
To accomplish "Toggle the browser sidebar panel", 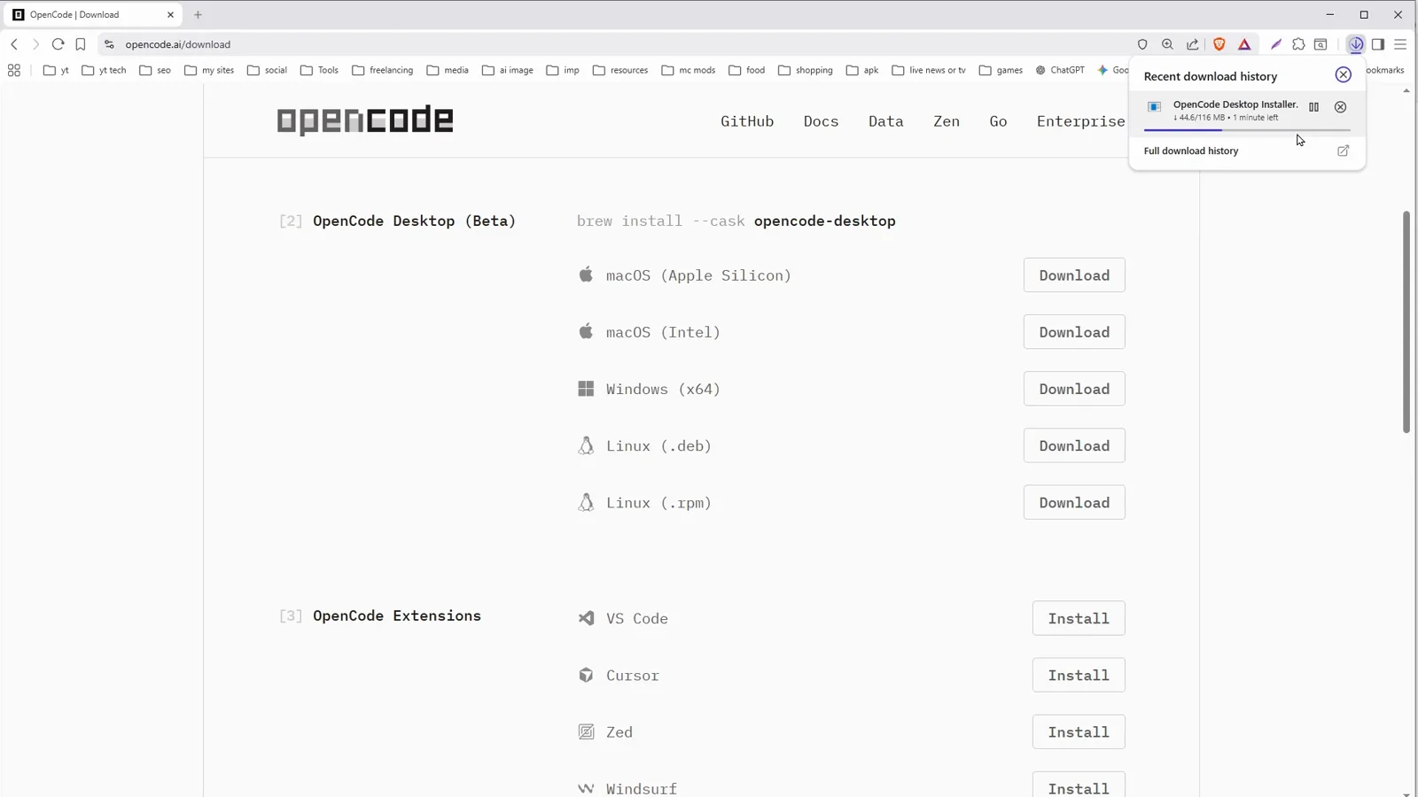I will click(x=1378, y=44).
